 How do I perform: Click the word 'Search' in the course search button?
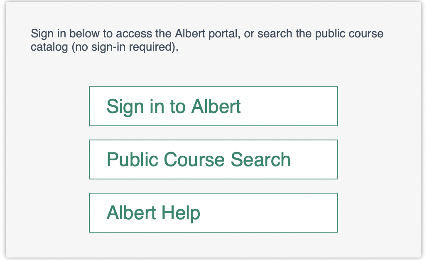(261, 159)
